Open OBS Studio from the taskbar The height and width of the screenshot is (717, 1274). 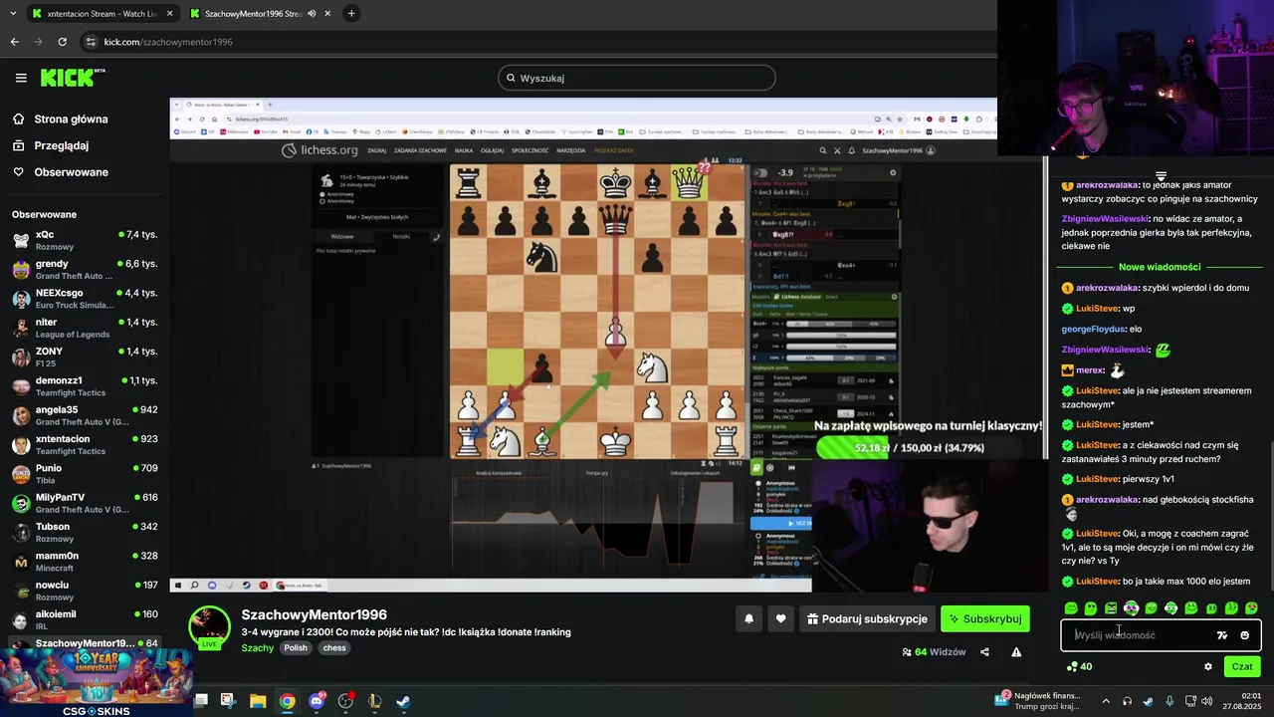pyautogui.click(x=345, y=701)
